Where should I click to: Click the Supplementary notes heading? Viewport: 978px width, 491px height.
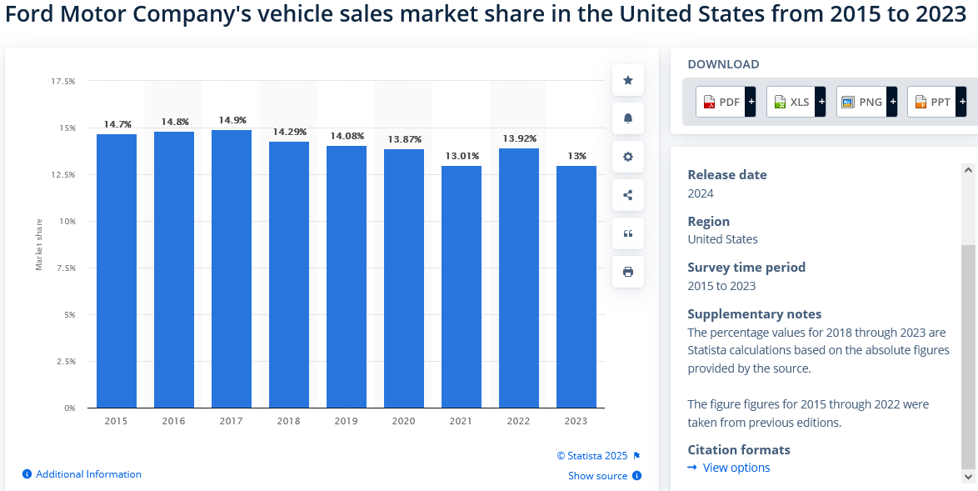click(755, 313)
